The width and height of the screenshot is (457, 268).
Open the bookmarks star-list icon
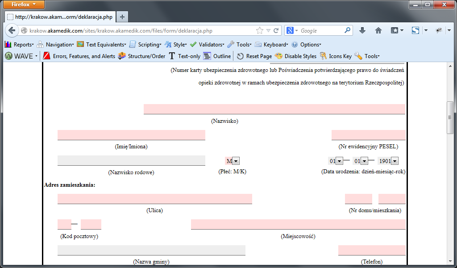pyautogui.click(x=395, y=30)
